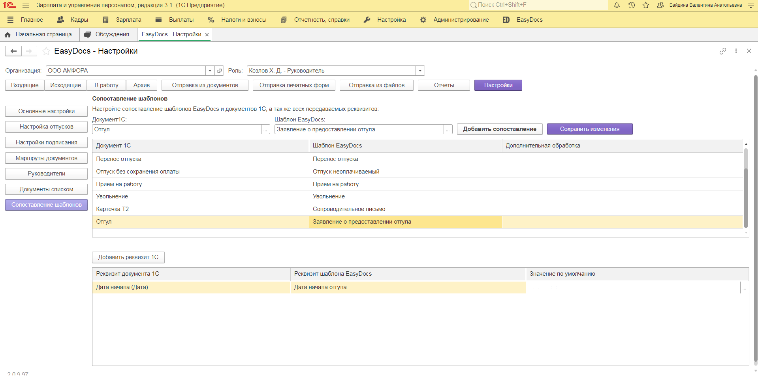Open notifications bell icon
758x379 pixels.
click(617, 5)
